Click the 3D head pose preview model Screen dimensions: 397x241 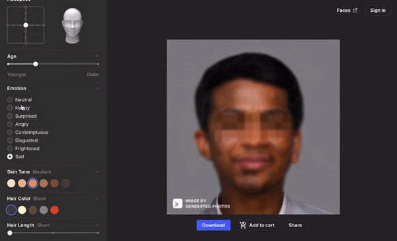coord(72,25)
